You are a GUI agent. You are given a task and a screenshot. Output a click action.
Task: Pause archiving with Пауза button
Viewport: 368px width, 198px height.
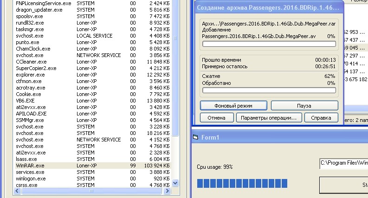304,106
